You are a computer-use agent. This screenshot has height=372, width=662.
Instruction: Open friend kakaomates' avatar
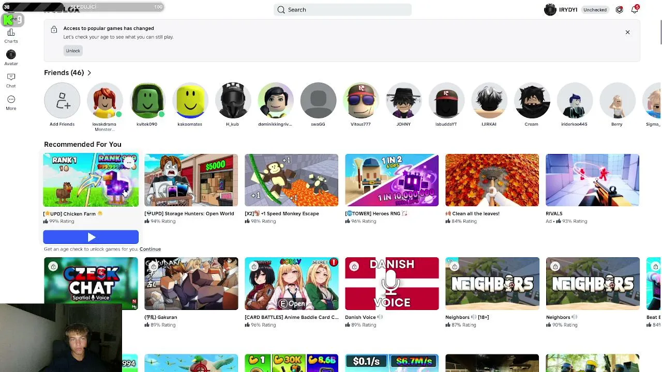click(190, 101)
